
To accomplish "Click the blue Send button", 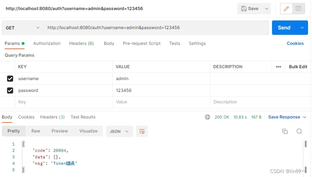I will 284,28.
